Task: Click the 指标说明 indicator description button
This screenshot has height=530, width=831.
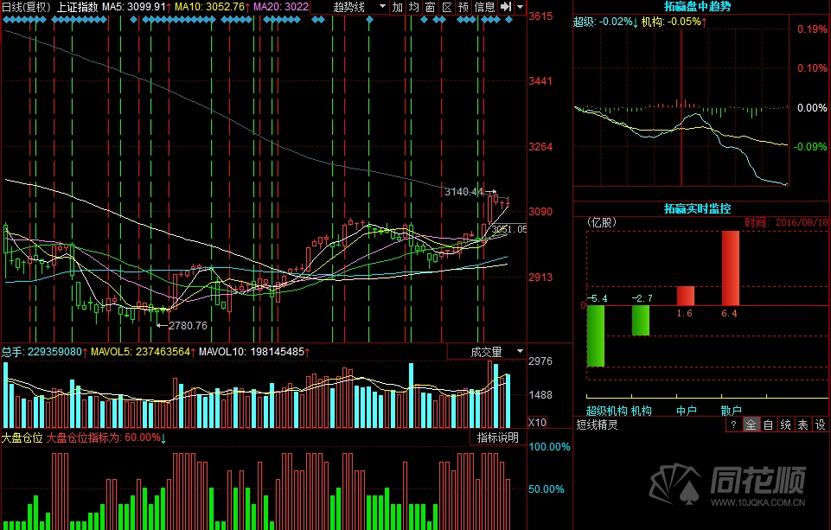Action: (498, 437)
